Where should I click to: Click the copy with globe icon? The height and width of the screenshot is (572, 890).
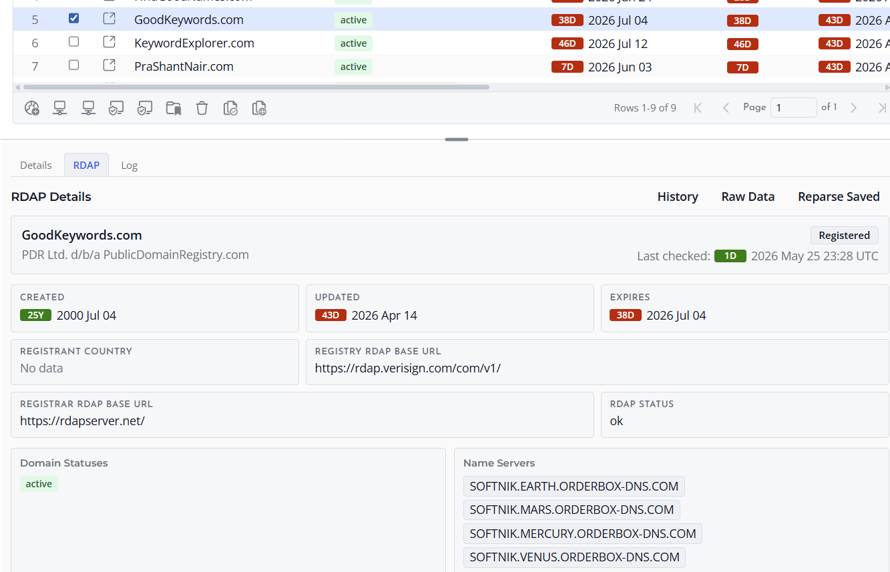tap(260, 108)
